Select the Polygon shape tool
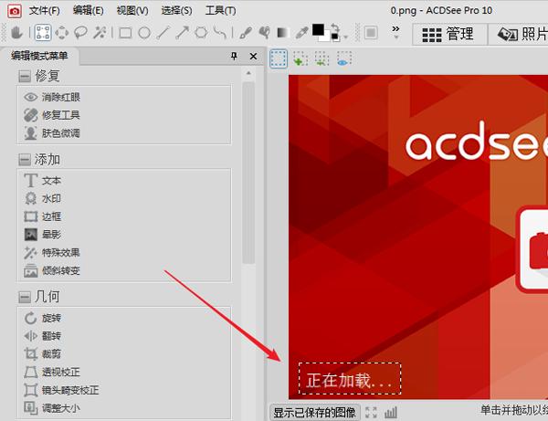The width and height of the screenshot is (548, 421). tap(200, 33)
